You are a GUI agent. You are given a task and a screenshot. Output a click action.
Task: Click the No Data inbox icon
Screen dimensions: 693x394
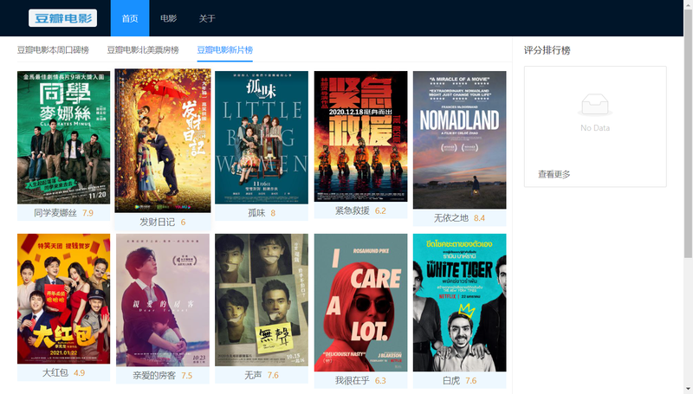(595, 105)
